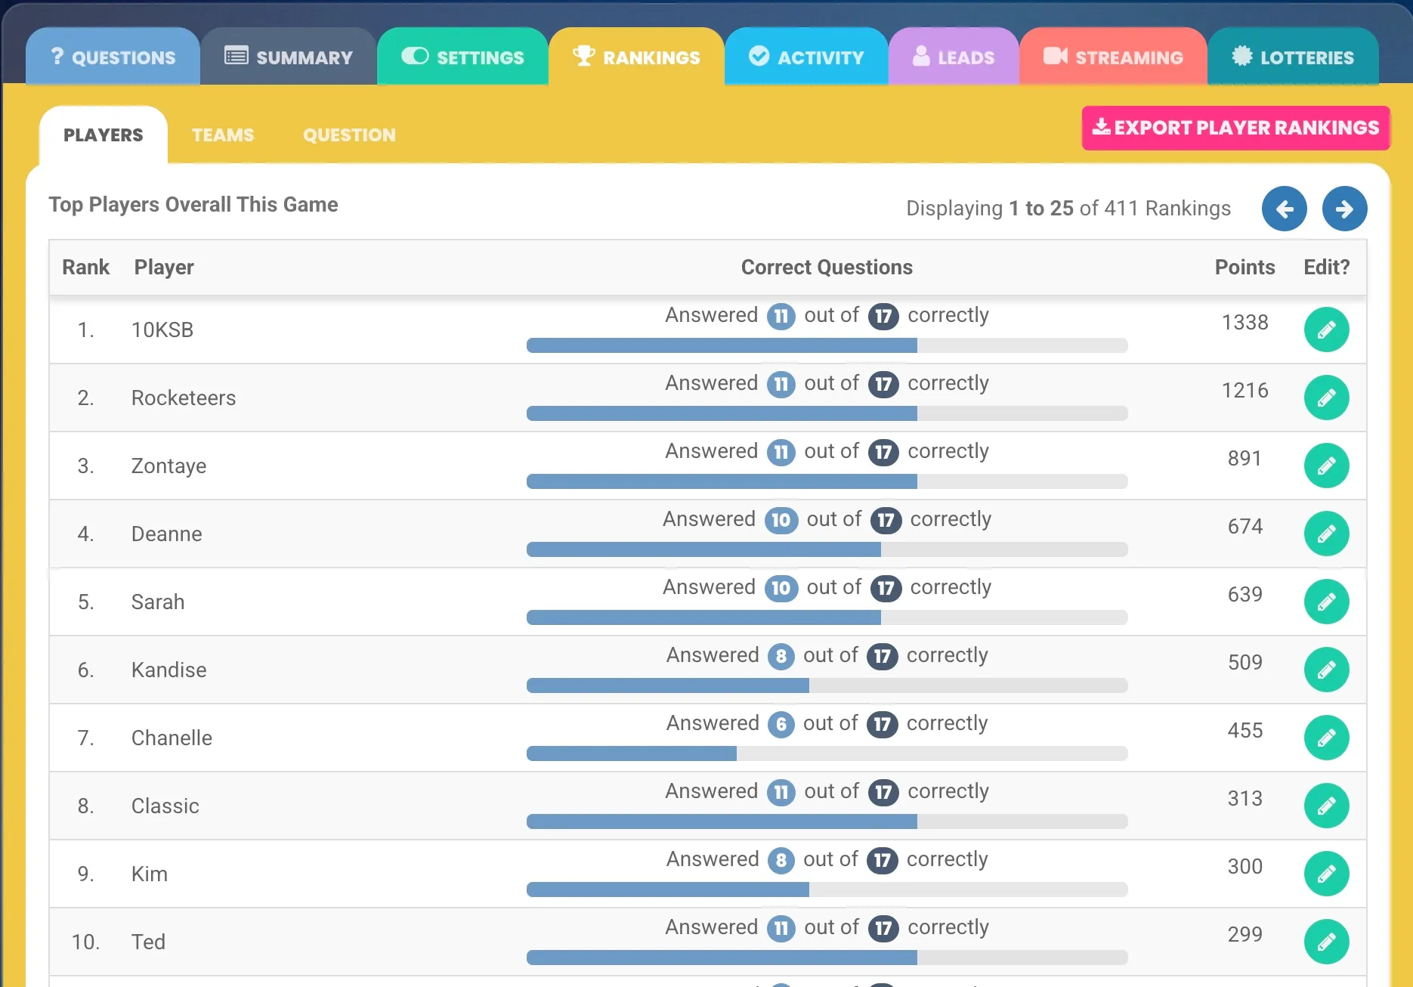Viewport: 1413px width, 987px height.
Task: Edit the Ted player entry
Action: (1326, 942)
